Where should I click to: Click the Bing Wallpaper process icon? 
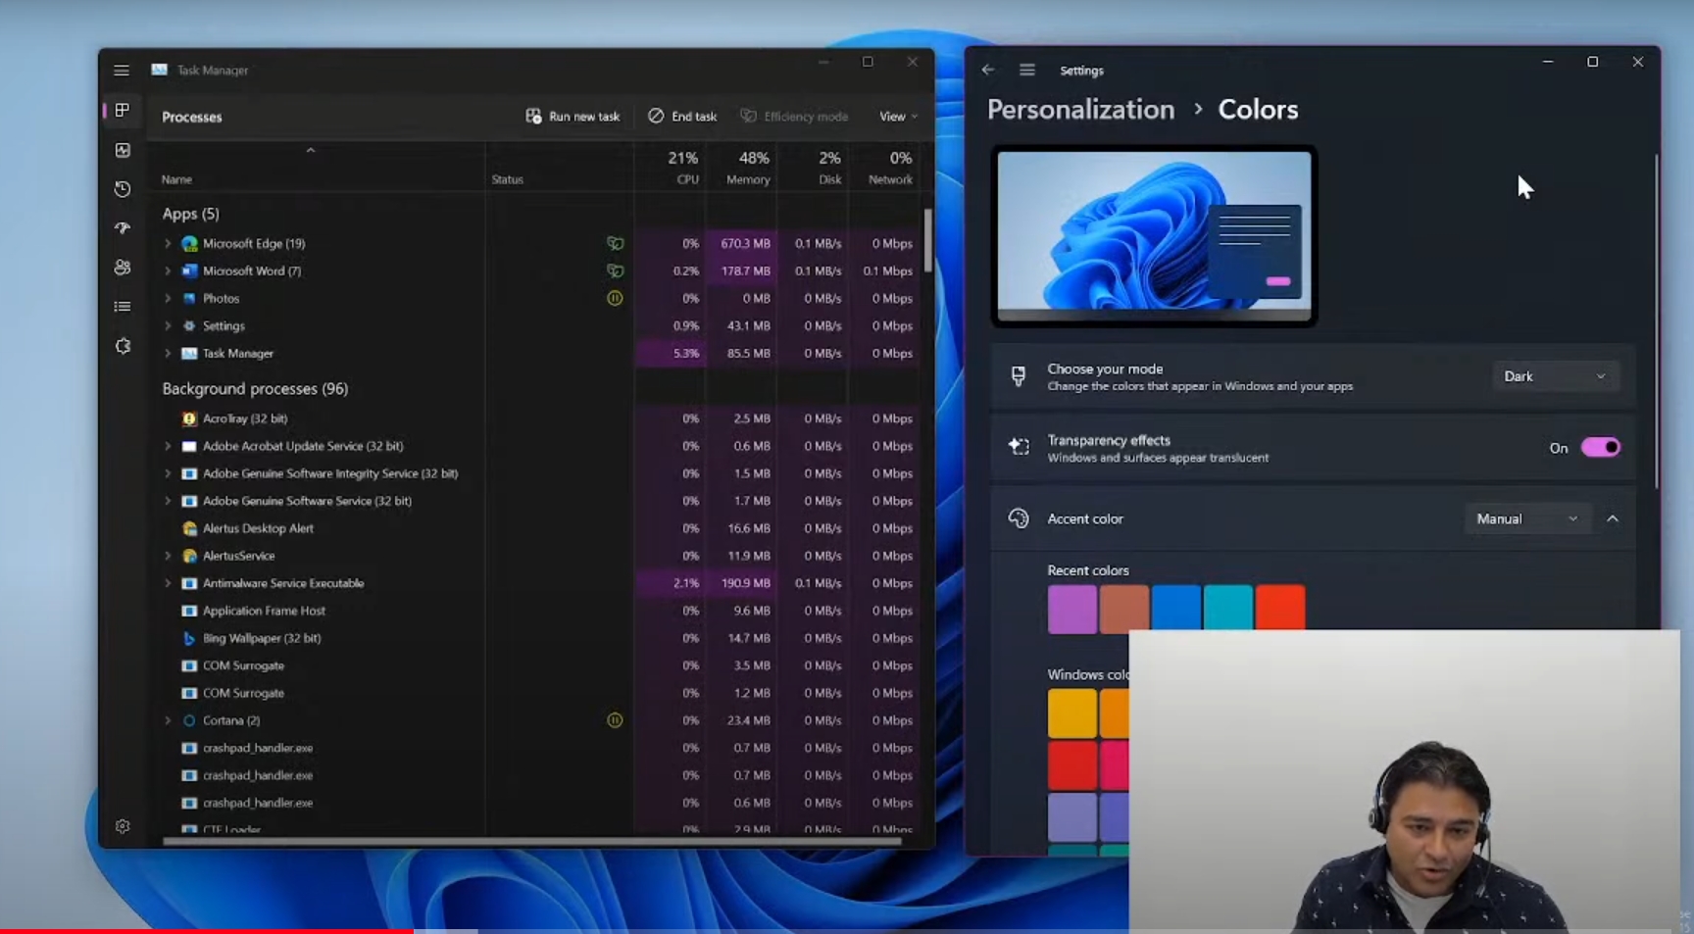point(189,638)
